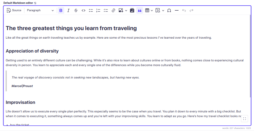Image resolution: width=254 pixels, height=131 pixels.
Task: Click the 'buy the ticket' list item
Action: point(20,125)
